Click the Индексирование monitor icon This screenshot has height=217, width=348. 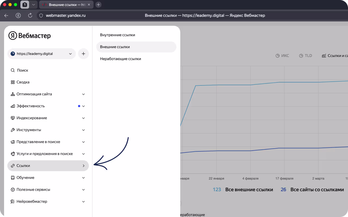pos(13,118)
